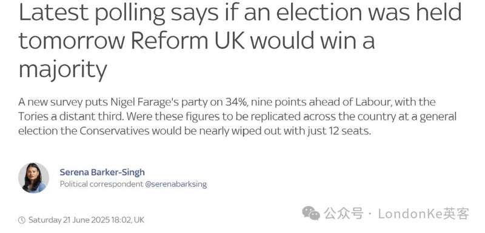
Task: Click the summary line mentioning Nigel Farage's party
Action: click(x=227, y=102)
